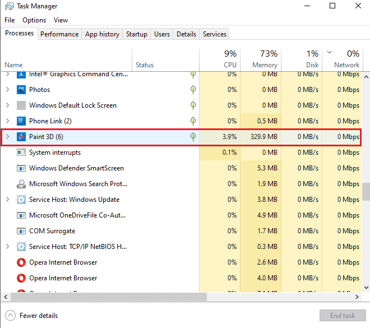Click the Paint 3D app icon
The width and height of the screenshot is (370, 328).
pos(21,137)
